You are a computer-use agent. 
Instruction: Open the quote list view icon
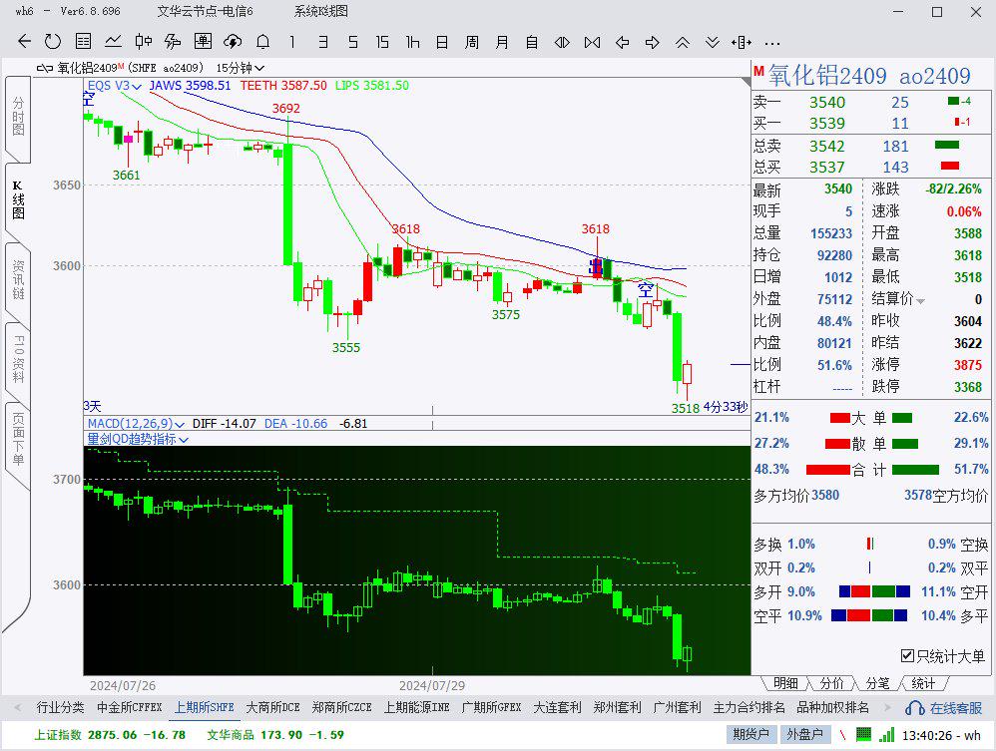click(x=84, y=42)
